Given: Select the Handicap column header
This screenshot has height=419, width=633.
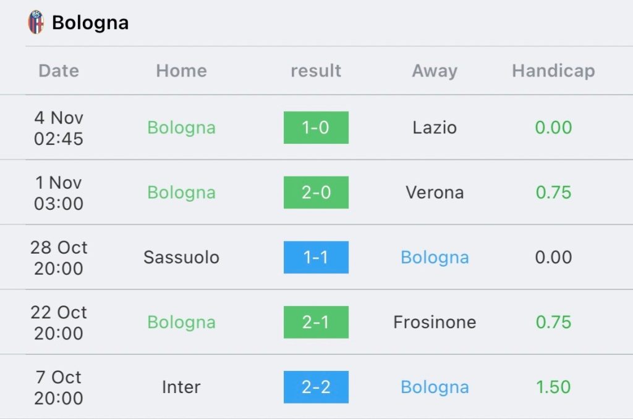Looking at the screenshot, I should click(553, 72).
